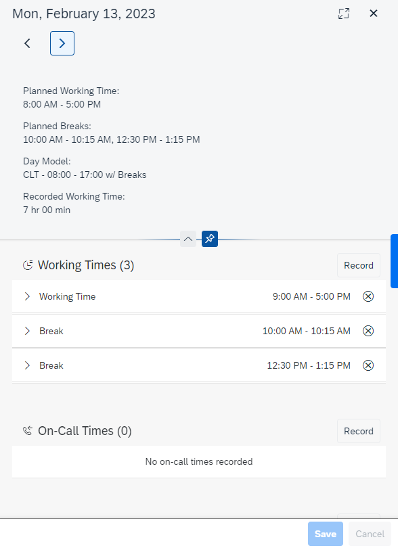Enter full screen mode icon
This screenshot has width=398, height=548.
coord(344,14)
